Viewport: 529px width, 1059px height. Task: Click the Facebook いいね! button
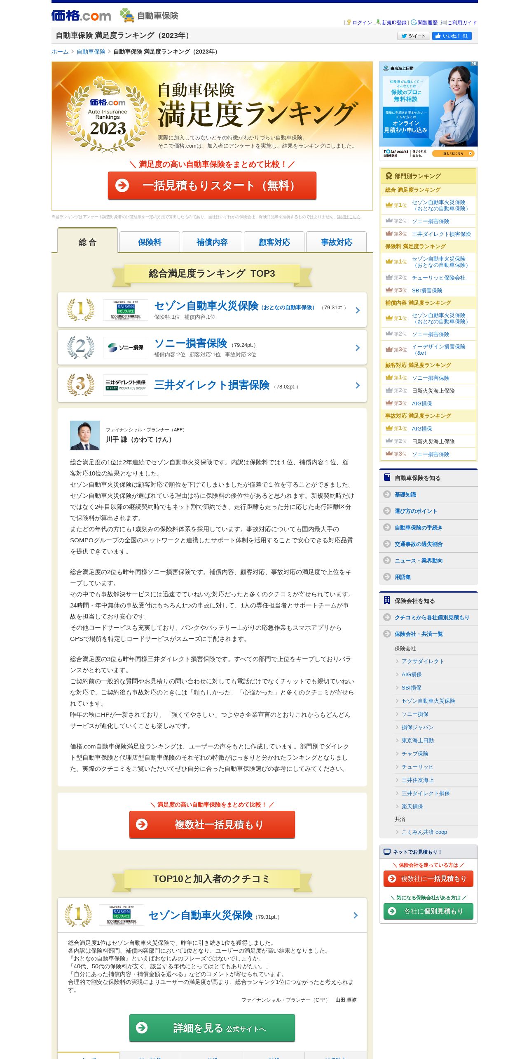452,36
